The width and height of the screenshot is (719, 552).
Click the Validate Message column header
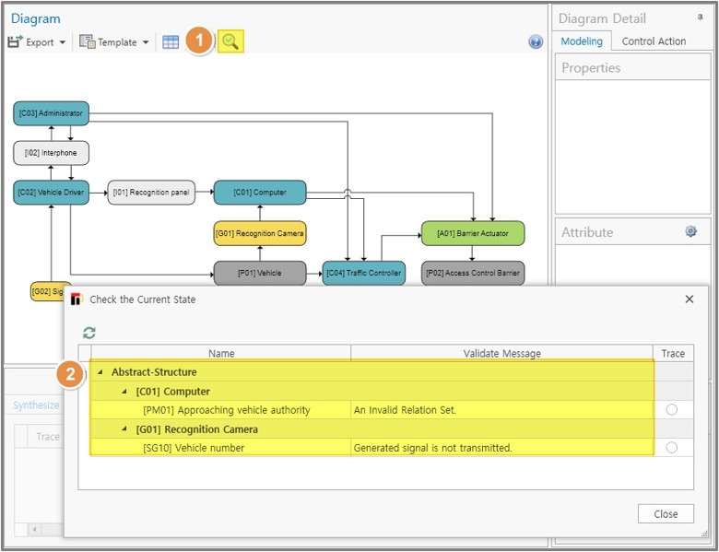point(501,353)
